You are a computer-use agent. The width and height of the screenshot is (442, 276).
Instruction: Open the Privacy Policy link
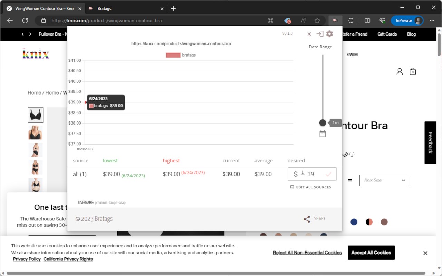(27, 259)
